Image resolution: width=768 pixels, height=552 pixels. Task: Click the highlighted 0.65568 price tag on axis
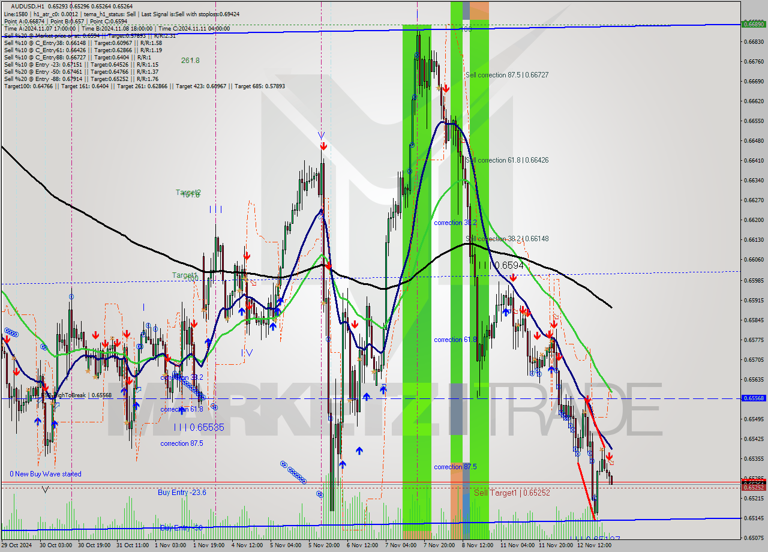pos(754,398)
